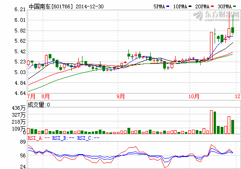Click the long red candlestick rising from 5.23 to 5.82
The height and width of the screenshot is (169, 241).
click(x=211, y=46)
